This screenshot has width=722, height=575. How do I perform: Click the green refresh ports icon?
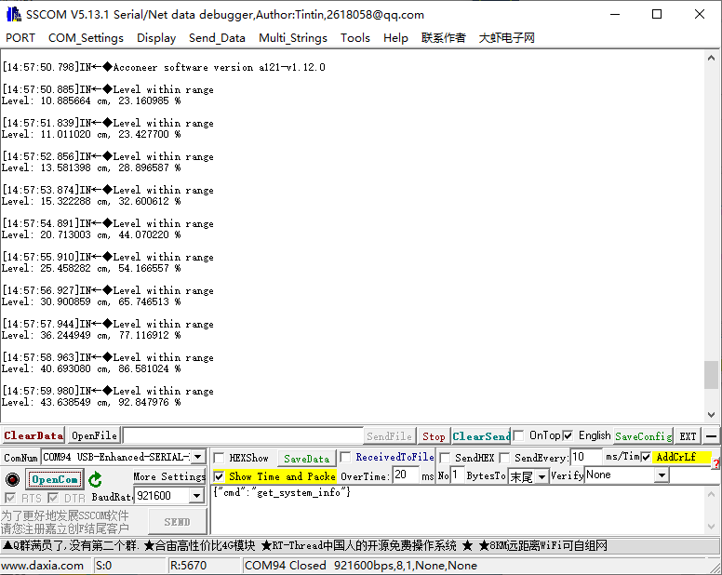[95, 480]
